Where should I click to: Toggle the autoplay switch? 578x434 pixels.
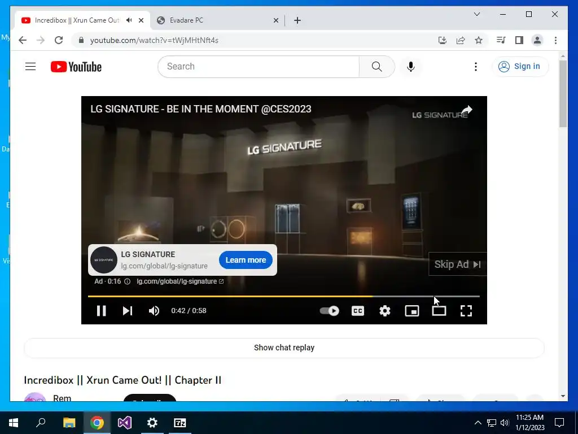[329, 311]
